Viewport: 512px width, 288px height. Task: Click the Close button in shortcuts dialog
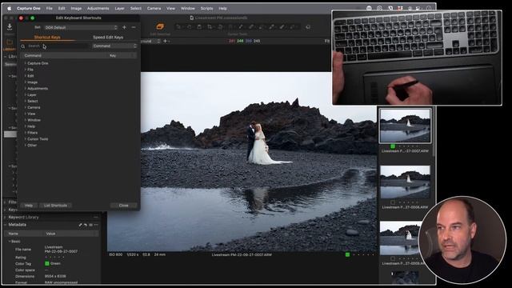tap(123, 206)
